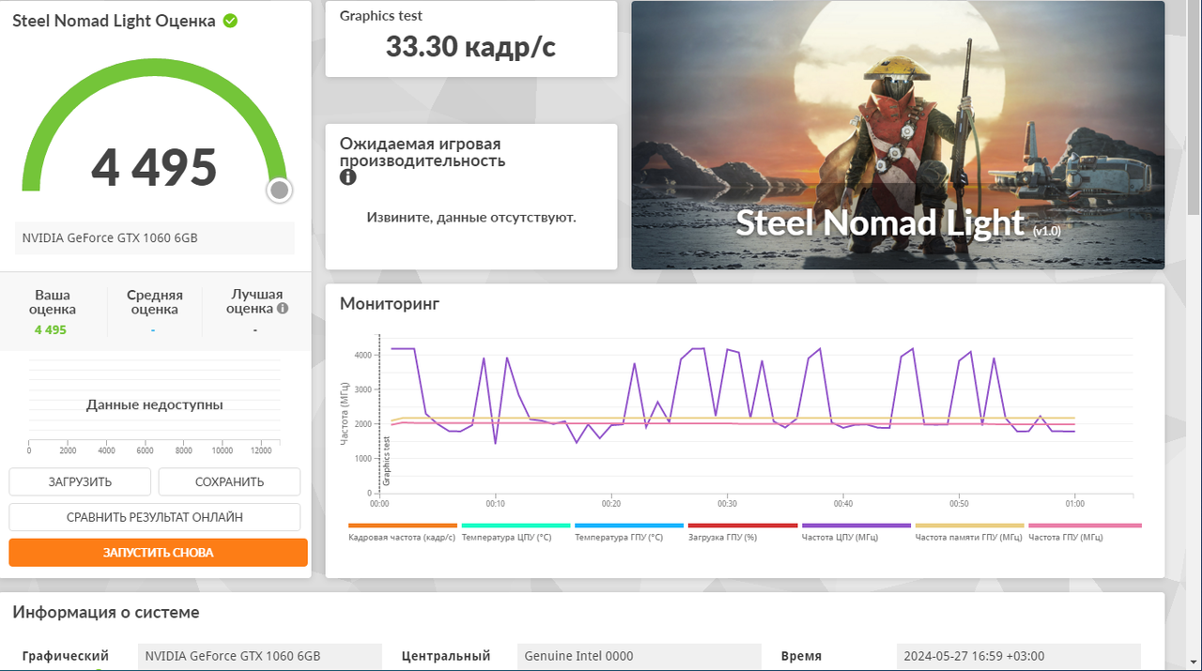Click the Центральный label in system info
Screen dimensions: 1202x671
point(446,656)
